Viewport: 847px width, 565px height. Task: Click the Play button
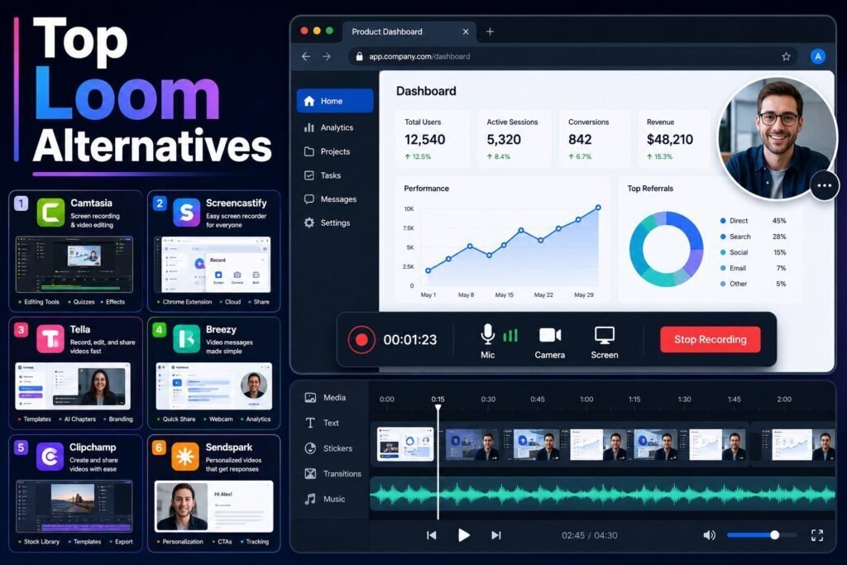click(x=463, y=535)
